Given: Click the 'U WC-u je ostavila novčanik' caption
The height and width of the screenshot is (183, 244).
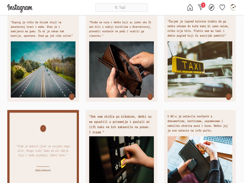Looking at the screenshot, I should point(197,124).
